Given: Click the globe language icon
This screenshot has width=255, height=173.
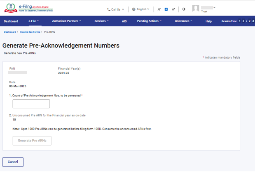Looking at the screenshot, I should (134, 9).
